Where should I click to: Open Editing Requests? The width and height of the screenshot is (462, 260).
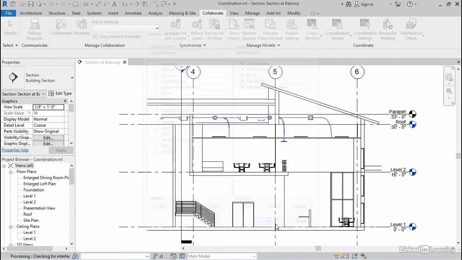(x=34, y=30)
